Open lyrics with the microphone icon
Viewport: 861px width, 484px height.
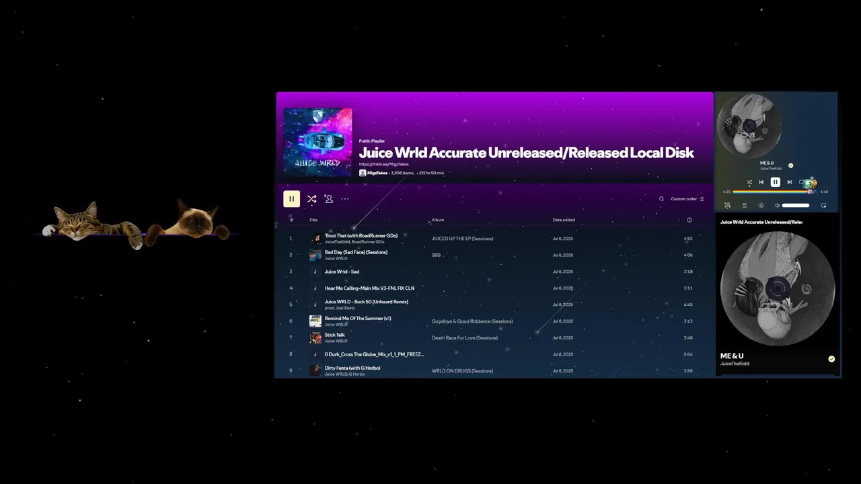point(727,205)
